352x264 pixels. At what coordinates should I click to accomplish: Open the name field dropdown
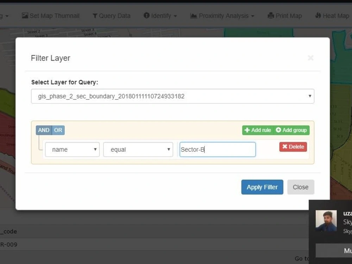(x=72, y=150)
